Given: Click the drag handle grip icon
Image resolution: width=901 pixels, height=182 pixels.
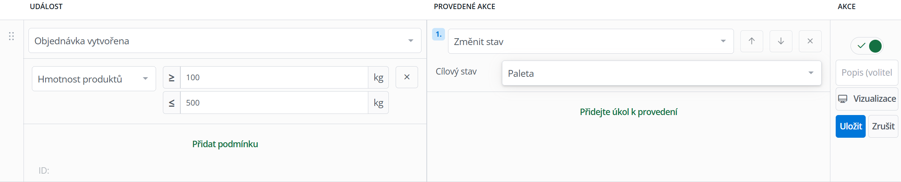Looking at the screenshot, I should click(x=11, y=36).
